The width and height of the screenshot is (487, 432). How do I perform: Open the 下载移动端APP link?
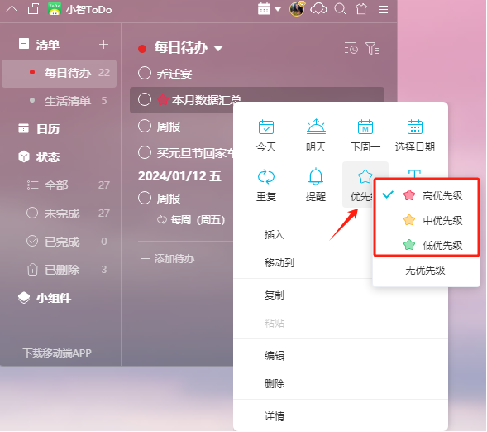coord(57,353)
